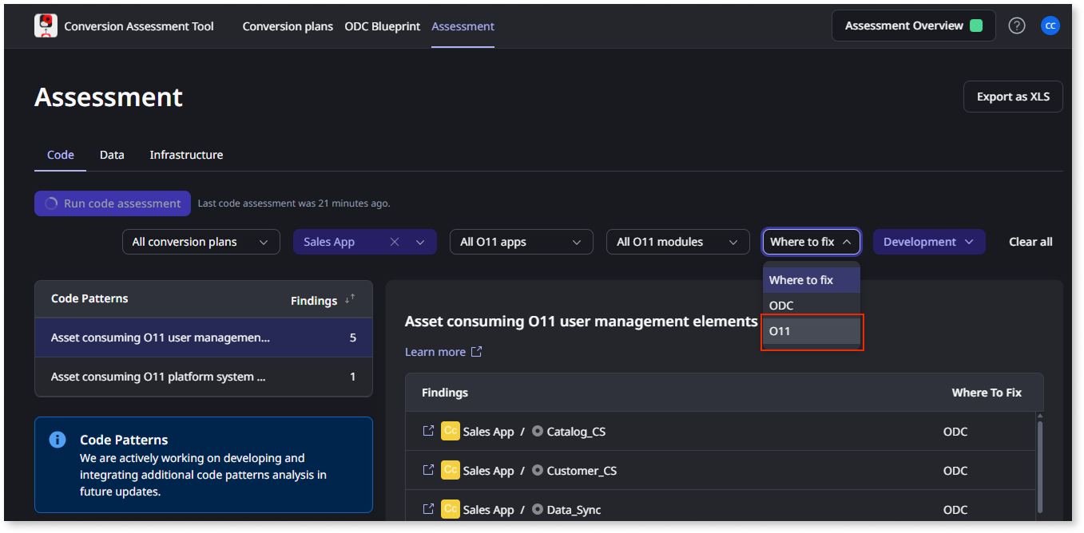Viewport: 1084px width, 533px height.
Task: Expand the All conversion plans dropdown
Action: pos(201,242)
